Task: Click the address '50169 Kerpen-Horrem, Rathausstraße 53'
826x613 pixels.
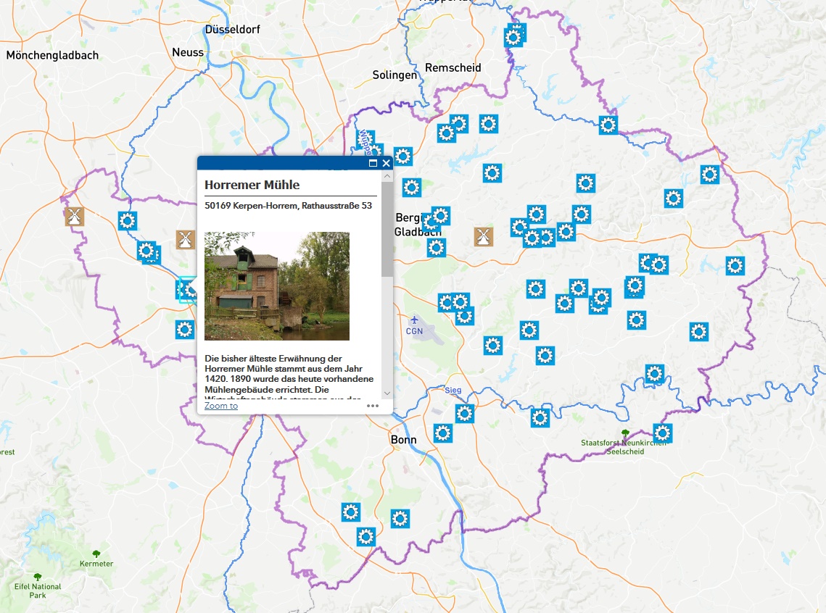Action: coord(288,206)
